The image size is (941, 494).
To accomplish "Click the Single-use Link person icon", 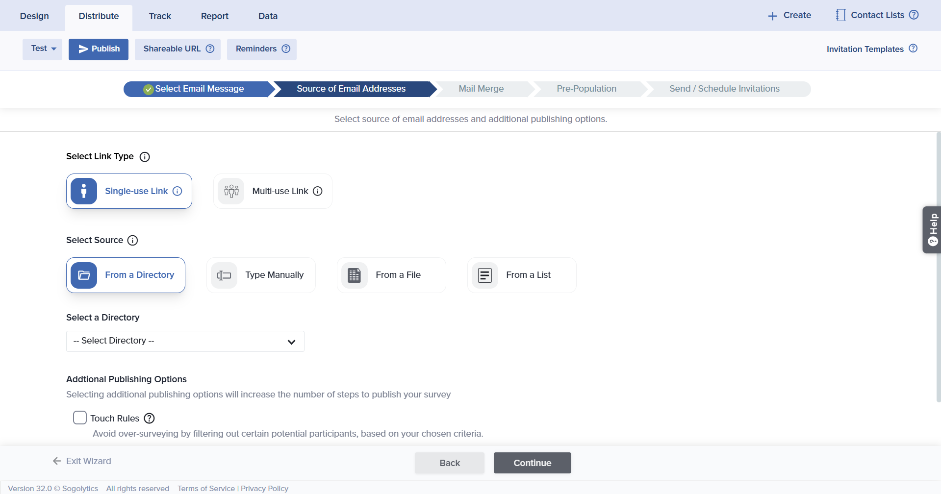I will (x=84, y=191).
